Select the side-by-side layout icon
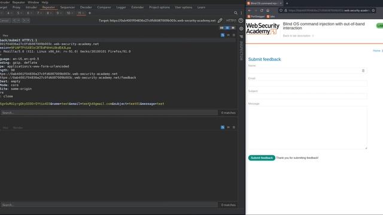Image resolution: width=383 pixels, height=215 pixels. 222,28
